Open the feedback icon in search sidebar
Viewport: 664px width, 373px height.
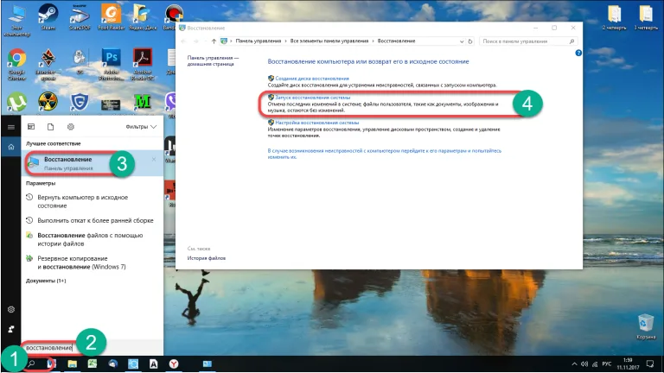(x=11, y=329)
